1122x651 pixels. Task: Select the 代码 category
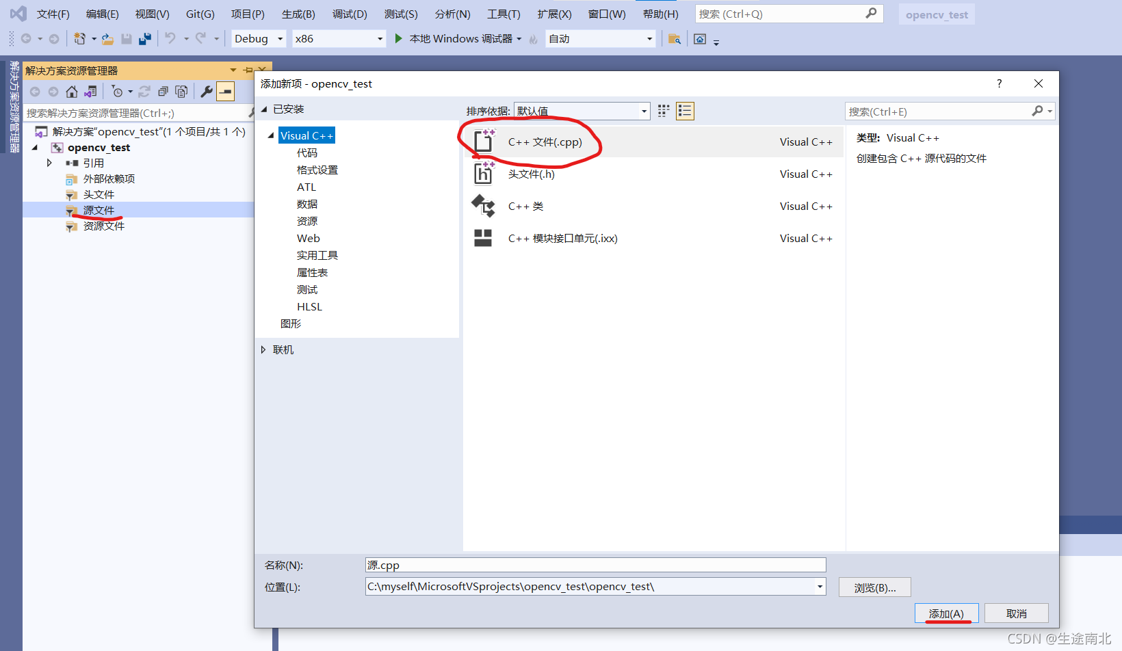pos(307,152)
